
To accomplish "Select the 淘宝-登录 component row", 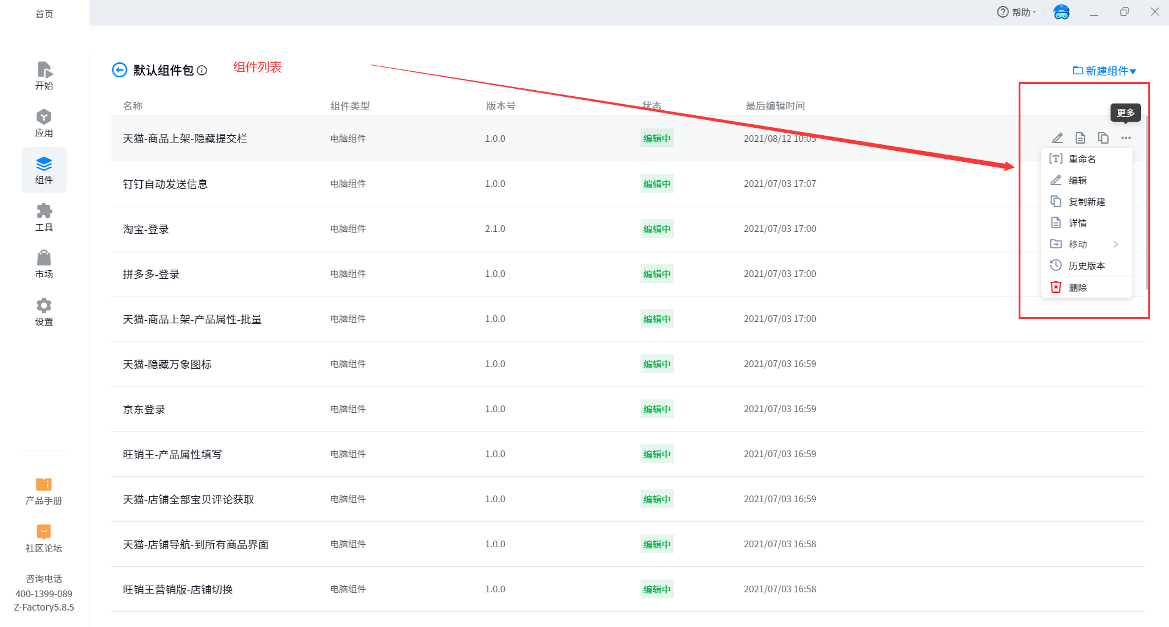I will pyautogui.click(x=146, y=229).
